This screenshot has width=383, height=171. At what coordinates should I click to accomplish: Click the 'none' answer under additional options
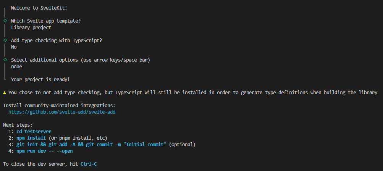[16, 66]
